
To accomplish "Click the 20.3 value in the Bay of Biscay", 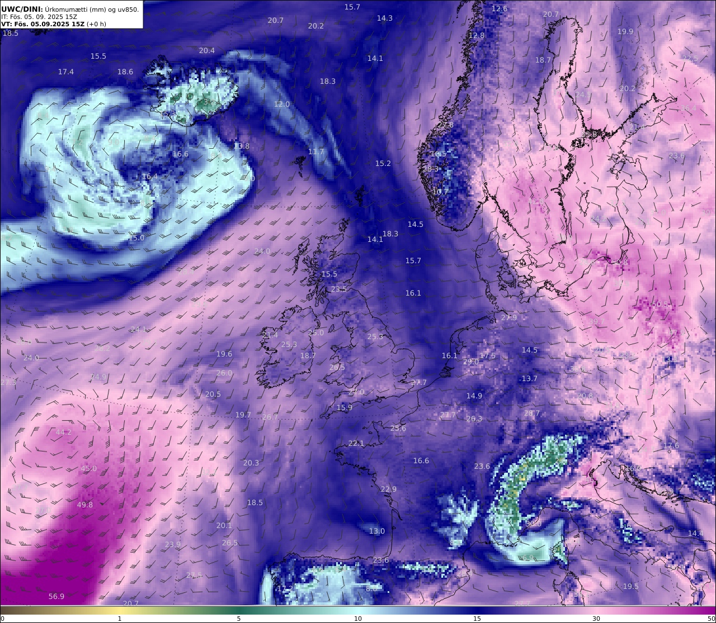I will (251, 463).
